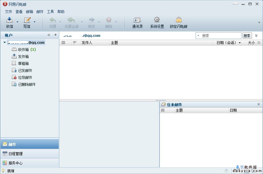
Task: Sort by 发件人 column header
Action: click(95, 43)
